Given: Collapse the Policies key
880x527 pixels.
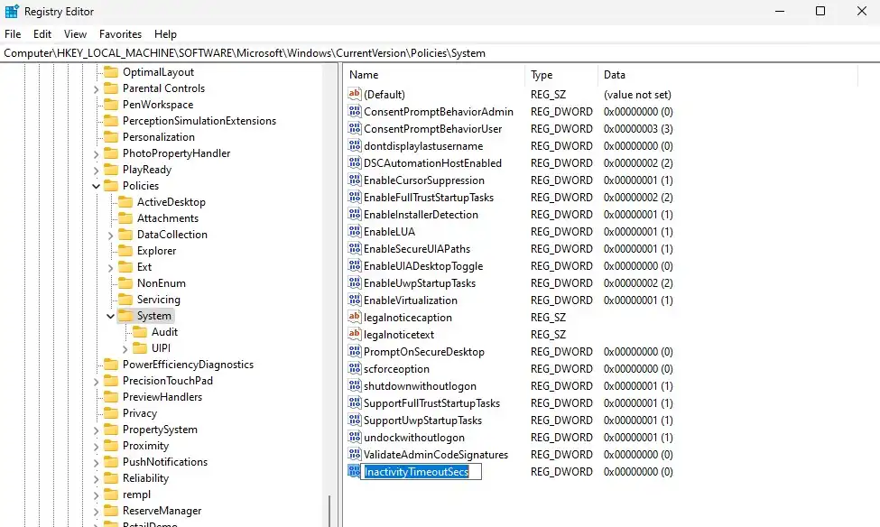Looking at the screenshot, I should click(x=96, y=186).
